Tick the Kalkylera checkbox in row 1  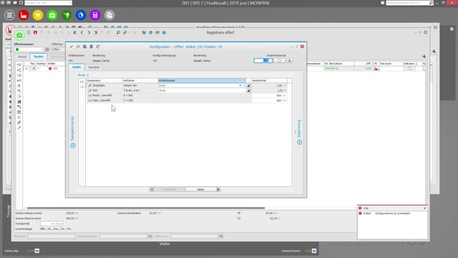click(409, 69)
